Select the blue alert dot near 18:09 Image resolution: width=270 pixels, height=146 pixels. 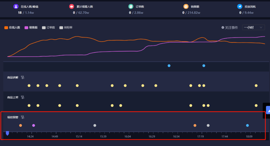247,125
